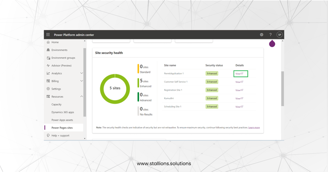Click the PermitApplication 1 site name
Screen dimensions: 328x172
pos(174,73)
